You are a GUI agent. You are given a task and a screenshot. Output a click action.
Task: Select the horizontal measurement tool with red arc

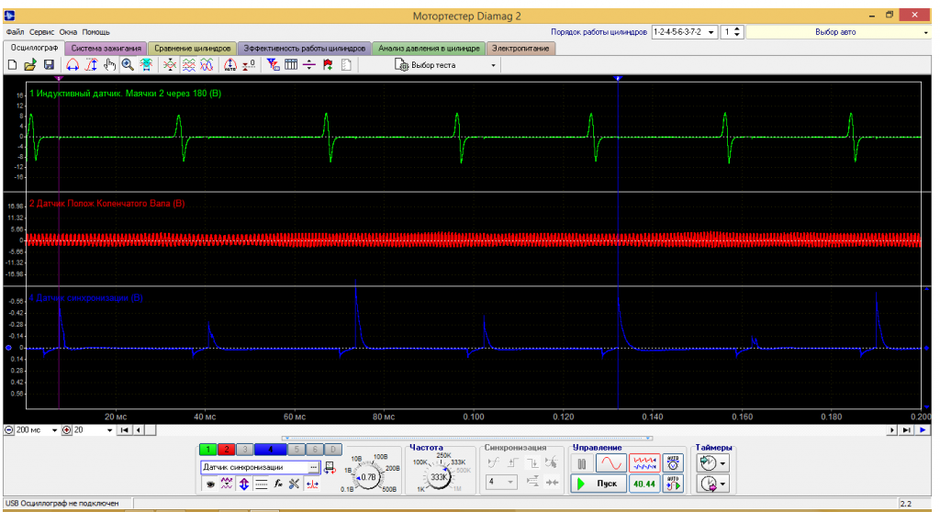(73, 65)
